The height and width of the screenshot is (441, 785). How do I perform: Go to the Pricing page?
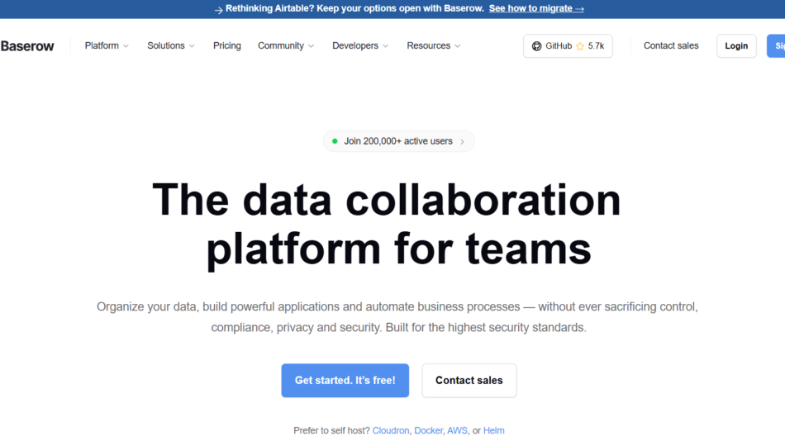pyautogui.click(x=226, y=45)
